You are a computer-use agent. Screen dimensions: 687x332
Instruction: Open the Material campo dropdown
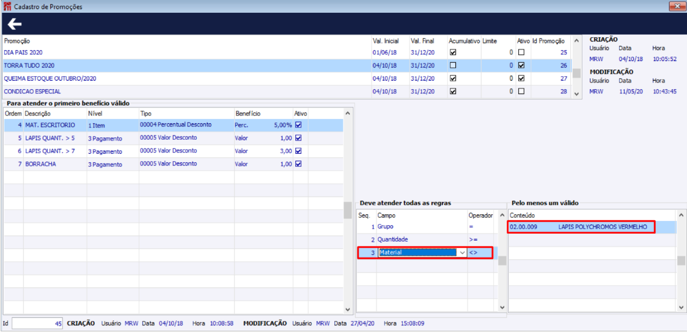pos(462,253)
